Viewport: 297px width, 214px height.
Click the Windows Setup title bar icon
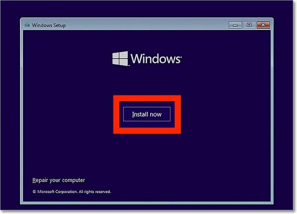27,25
